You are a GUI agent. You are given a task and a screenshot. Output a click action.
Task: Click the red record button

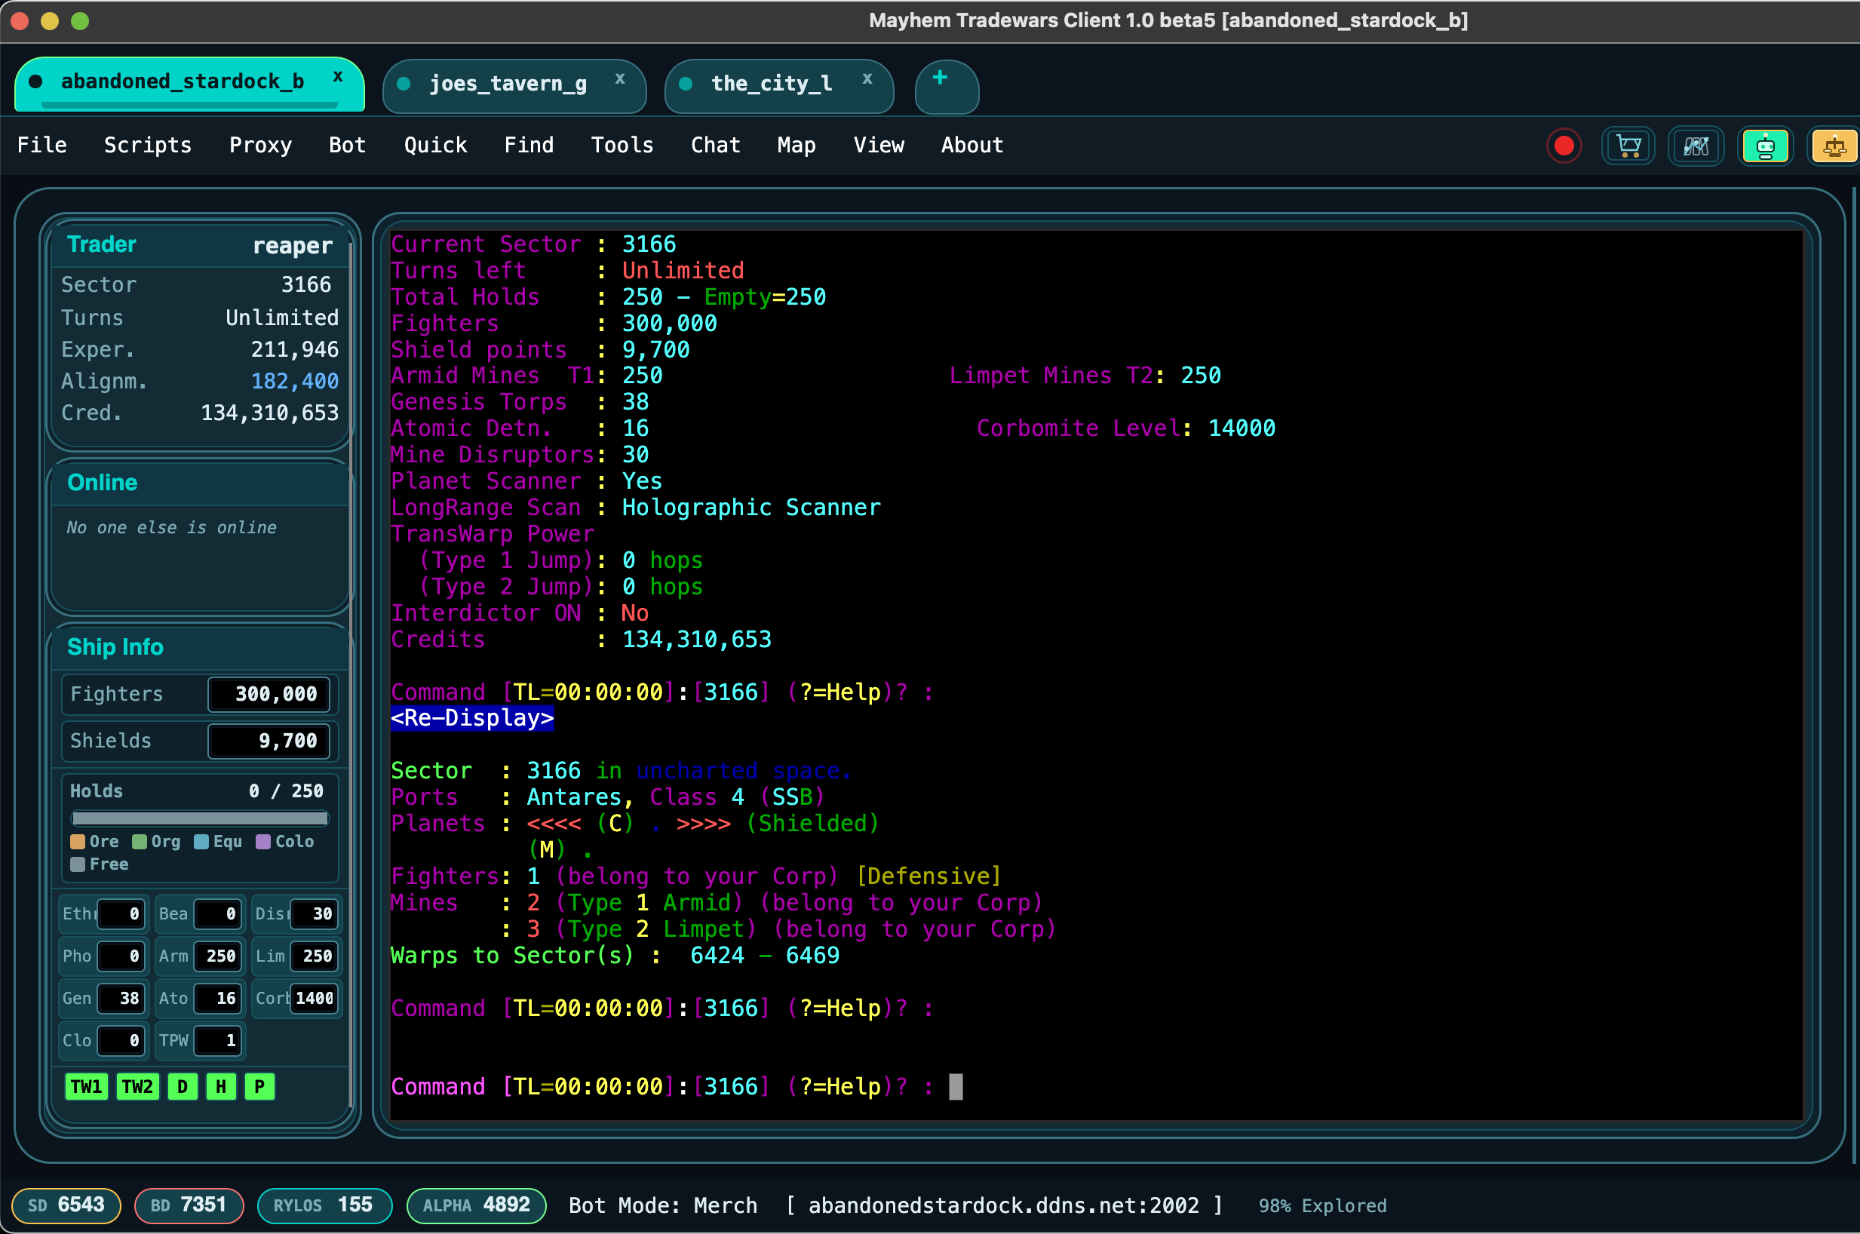coord(1564,146)
